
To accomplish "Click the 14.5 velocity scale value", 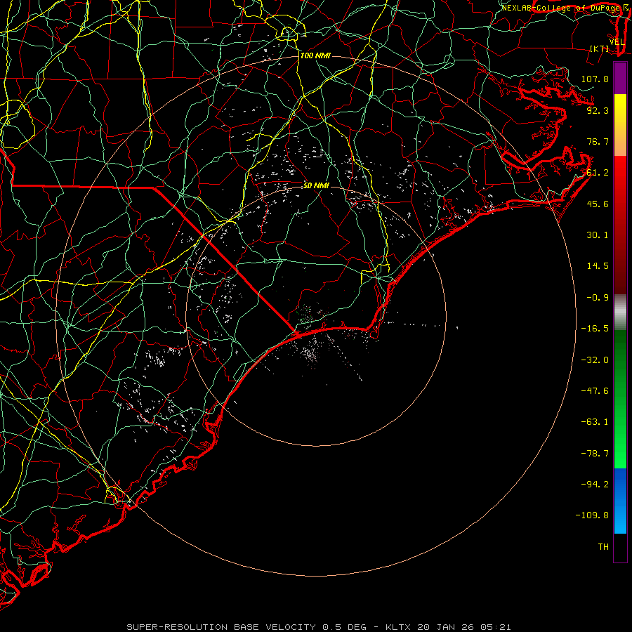I will pyautogui.click(x=598, y=266).
